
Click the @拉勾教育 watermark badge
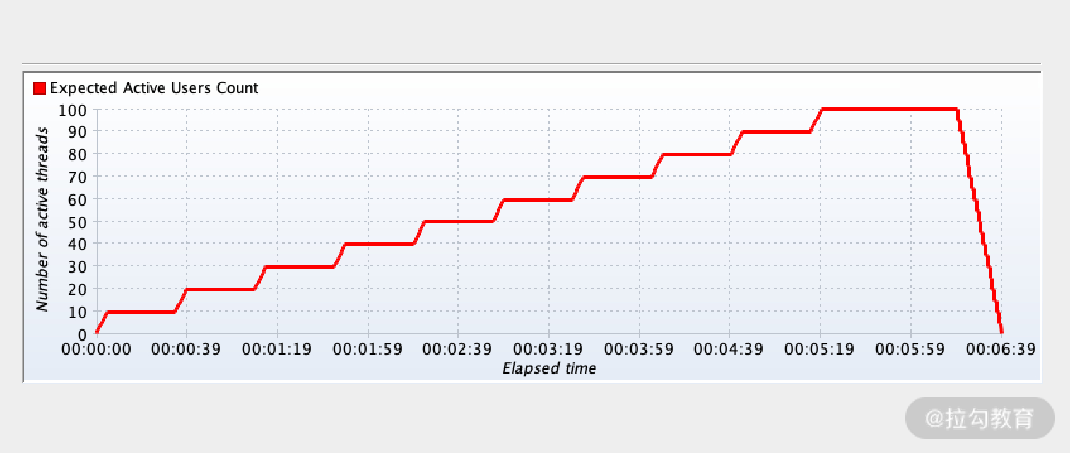pyautogui.click(x=980, y=418)
